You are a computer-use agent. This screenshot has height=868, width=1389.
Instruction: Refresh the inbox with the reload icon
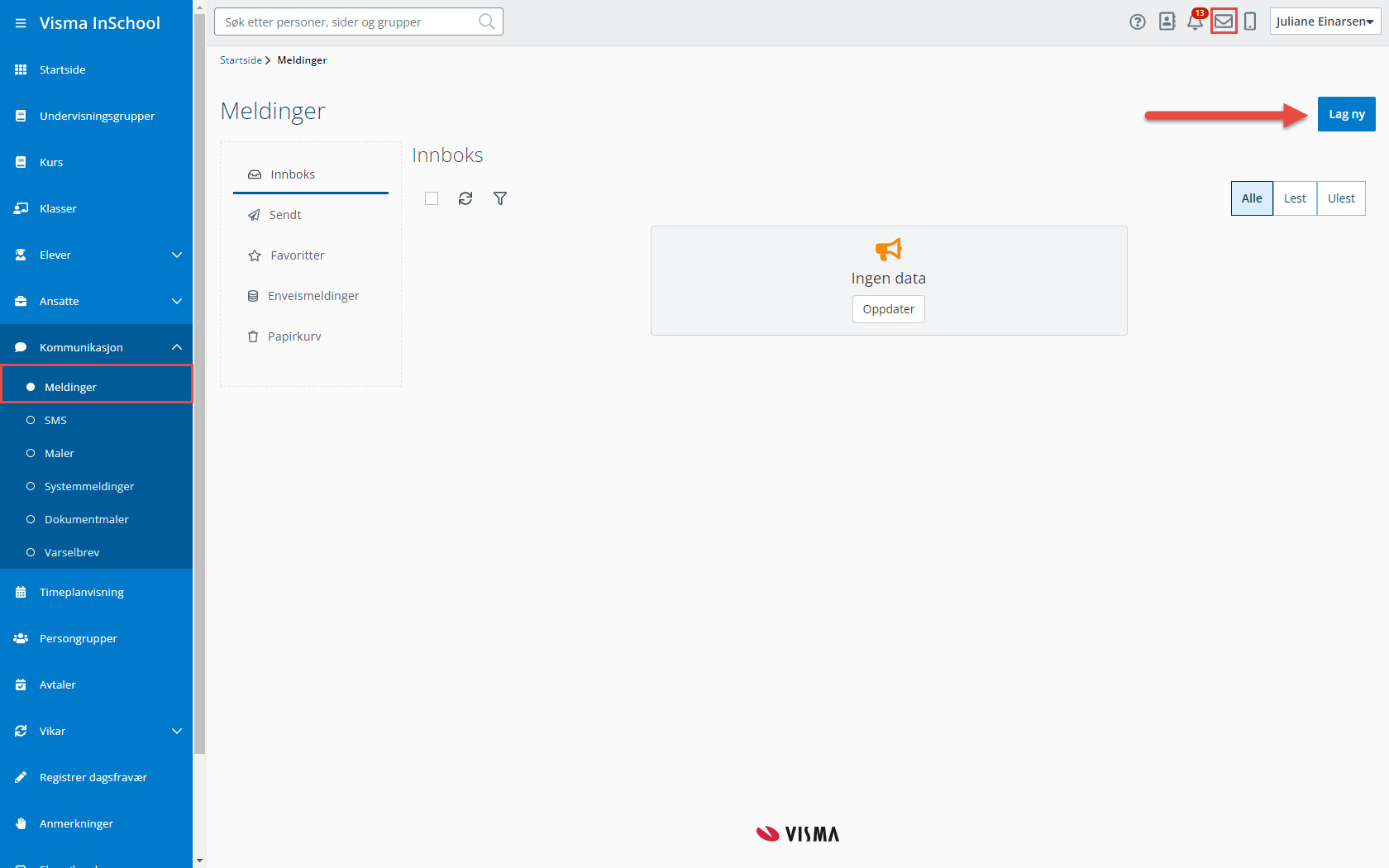click(465, 198)
